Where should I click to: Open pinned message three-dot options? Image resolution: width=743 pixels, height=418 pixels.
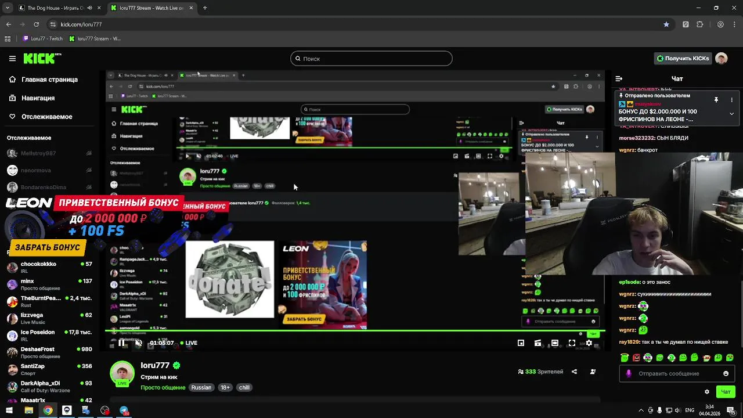tap(731, 100)
